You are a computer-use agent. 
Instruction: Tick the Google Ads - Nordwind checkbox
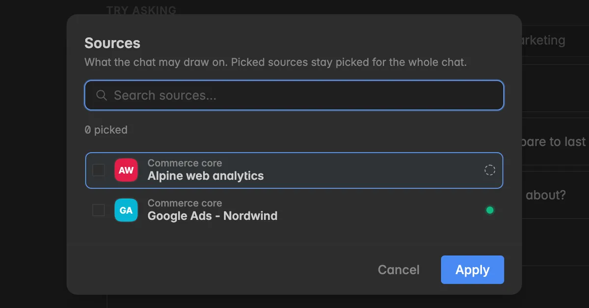pos(99,210)
